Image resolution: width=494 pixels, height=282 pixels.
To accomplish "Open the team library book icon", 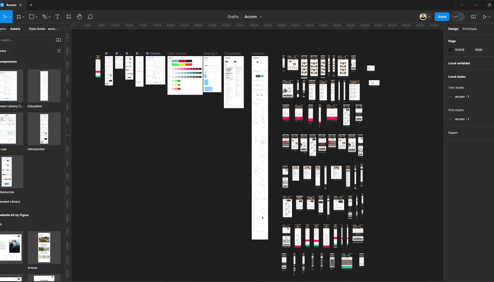I will tap(58, 40).
